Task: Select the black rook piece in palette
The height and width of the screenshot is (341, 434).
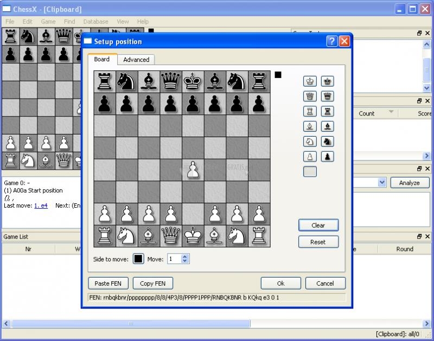Action: click(328, 111)
